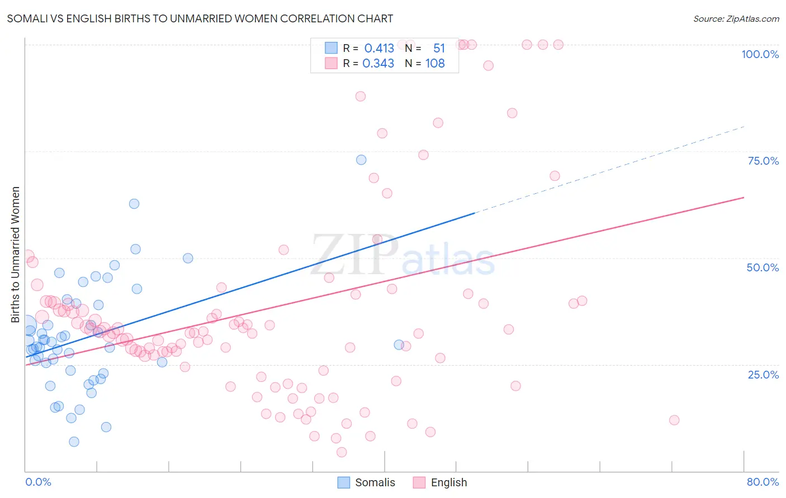This screenshot has width=786, height=498.
Task: Click the 25.0% y-axis label
Action: [763, 375]
